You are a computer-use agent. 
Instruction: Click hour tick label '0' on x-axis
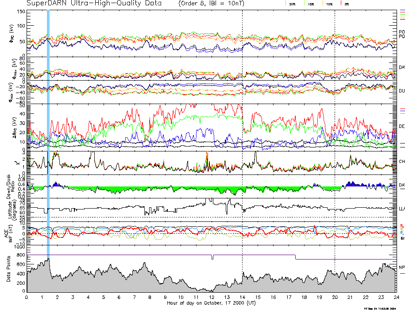(27, 297)
